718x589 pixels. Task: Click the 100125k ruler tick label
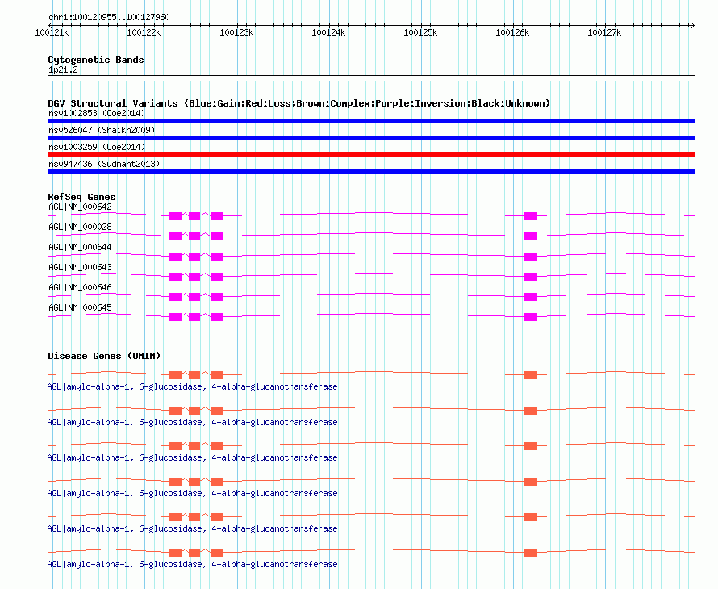tap(420, 32)
